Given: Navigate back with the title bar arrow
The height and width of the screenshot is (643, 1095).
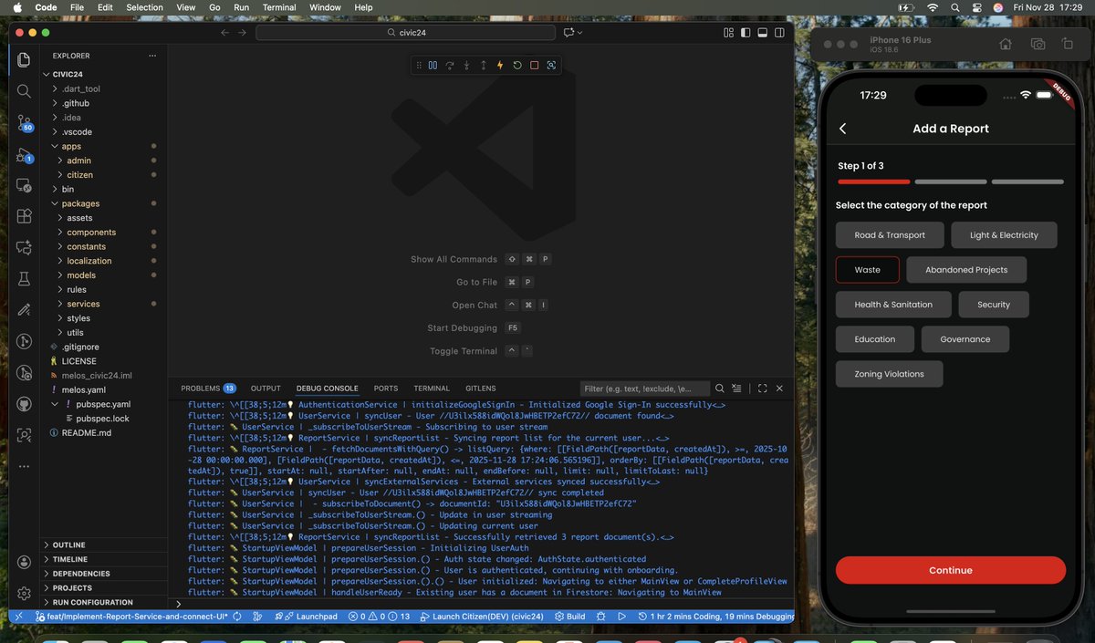Looking at the screenshot, I should click(x=225, y=32).
